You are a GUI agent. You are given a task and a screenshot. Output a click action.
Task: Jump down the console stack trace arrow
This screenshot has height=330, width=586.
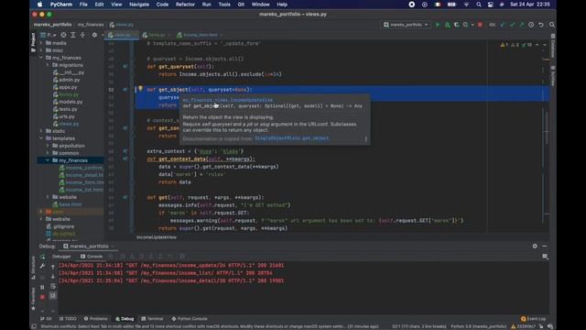pyautogui.click(x=53, y=277)
